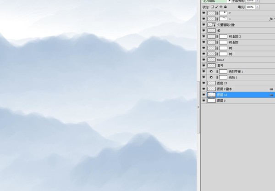This screenshot has height=191, width=275.
Task: Select 色阶 1 mask thumbnail
Action: 223,77
